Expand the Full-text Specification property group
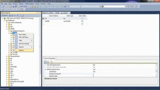 tap(45, 65)
